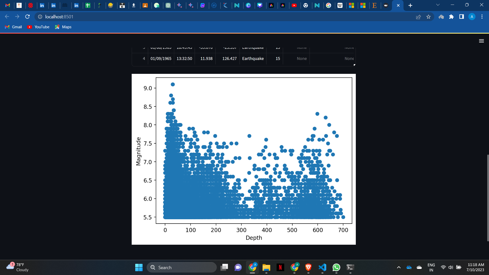
Task: Click the share icon in the address bar
Action: pyautogui.click(x=418, y=17)
